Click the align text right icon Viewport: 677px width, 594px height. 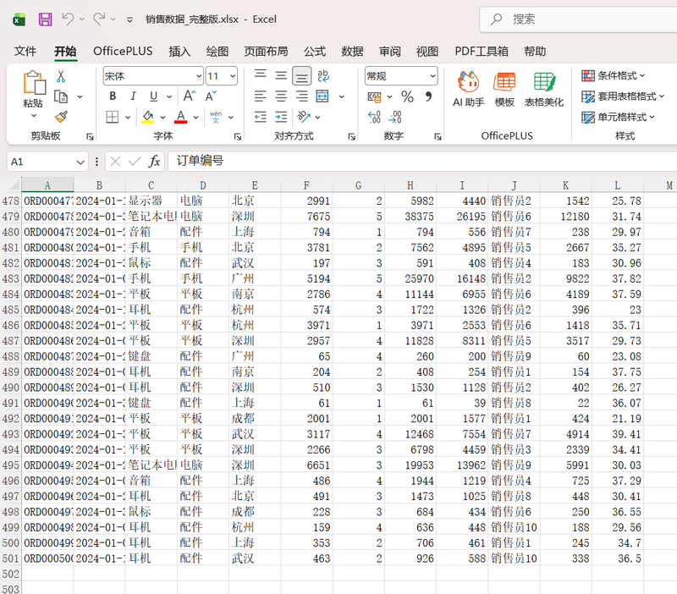click(x=302, y=96)
